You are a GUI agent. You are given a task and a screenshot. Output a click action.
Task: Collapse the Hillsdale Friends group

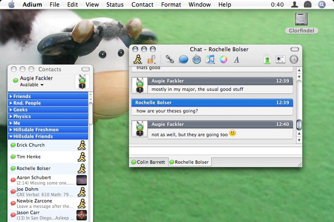click(x=11, y=136)
